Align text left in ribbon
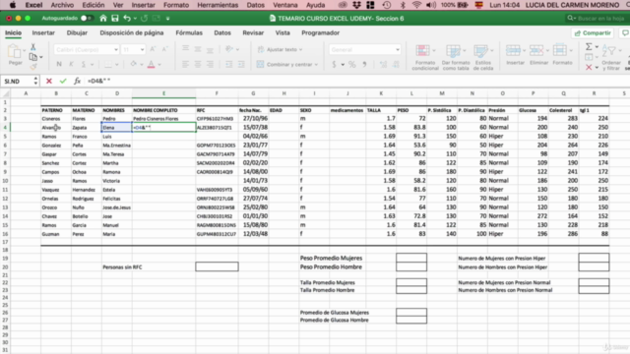The image size is (630, 354). pos(185,64)
